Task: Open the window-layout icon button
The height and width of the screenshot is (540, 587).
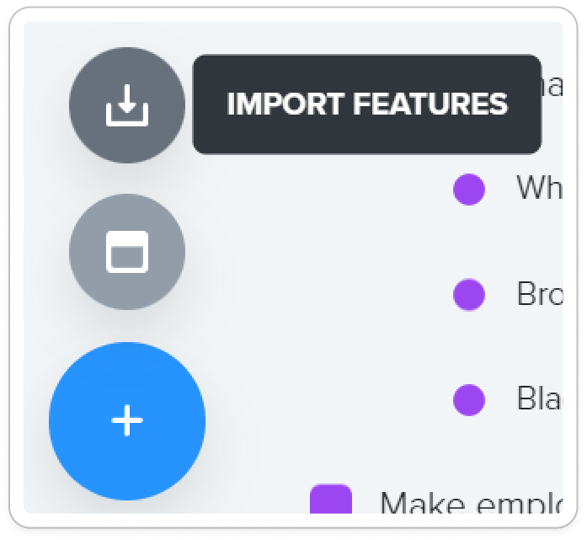Action: point(127,252)
